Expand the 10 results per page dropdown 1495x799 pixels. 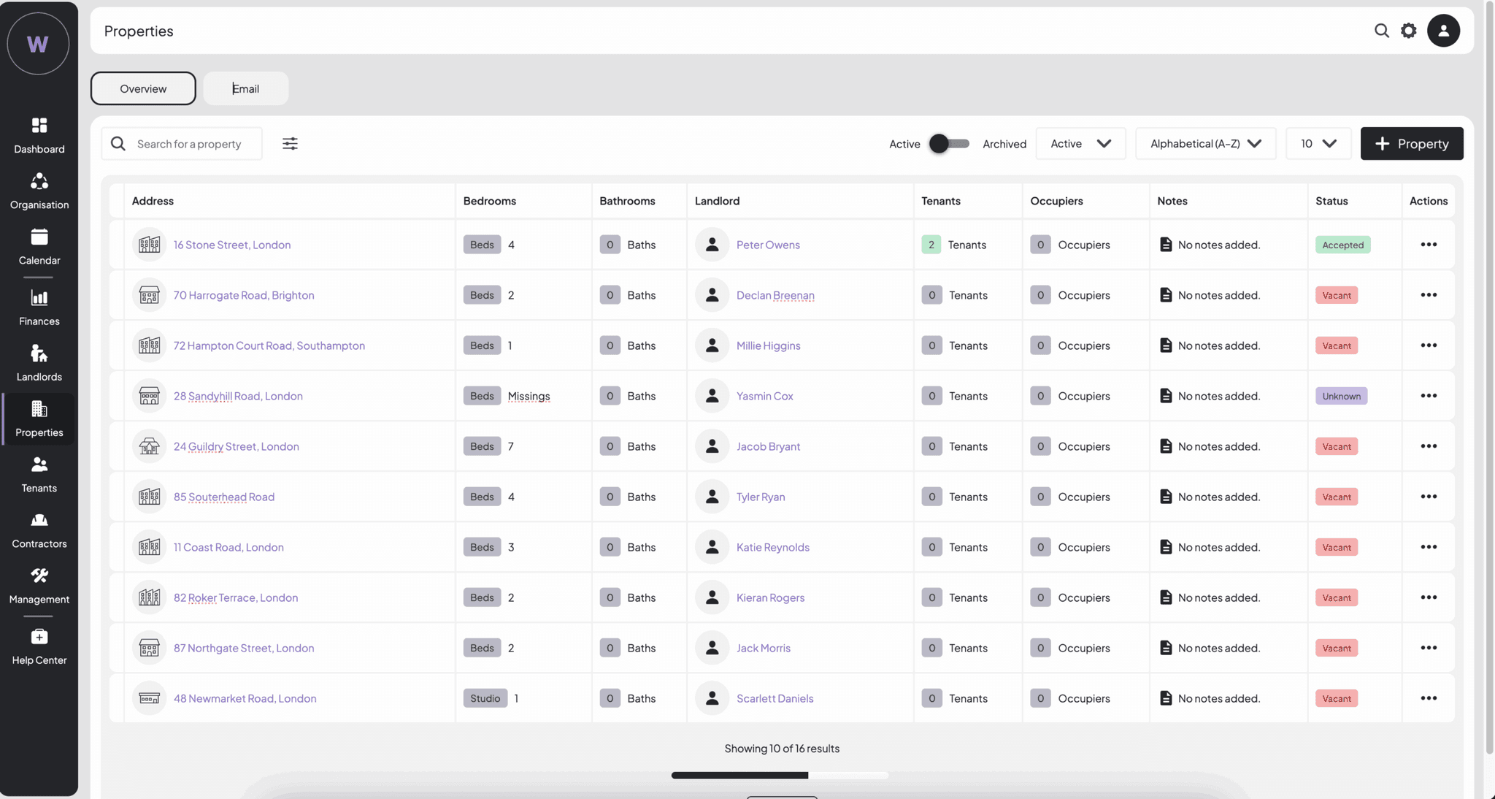tap(1318, 143)
